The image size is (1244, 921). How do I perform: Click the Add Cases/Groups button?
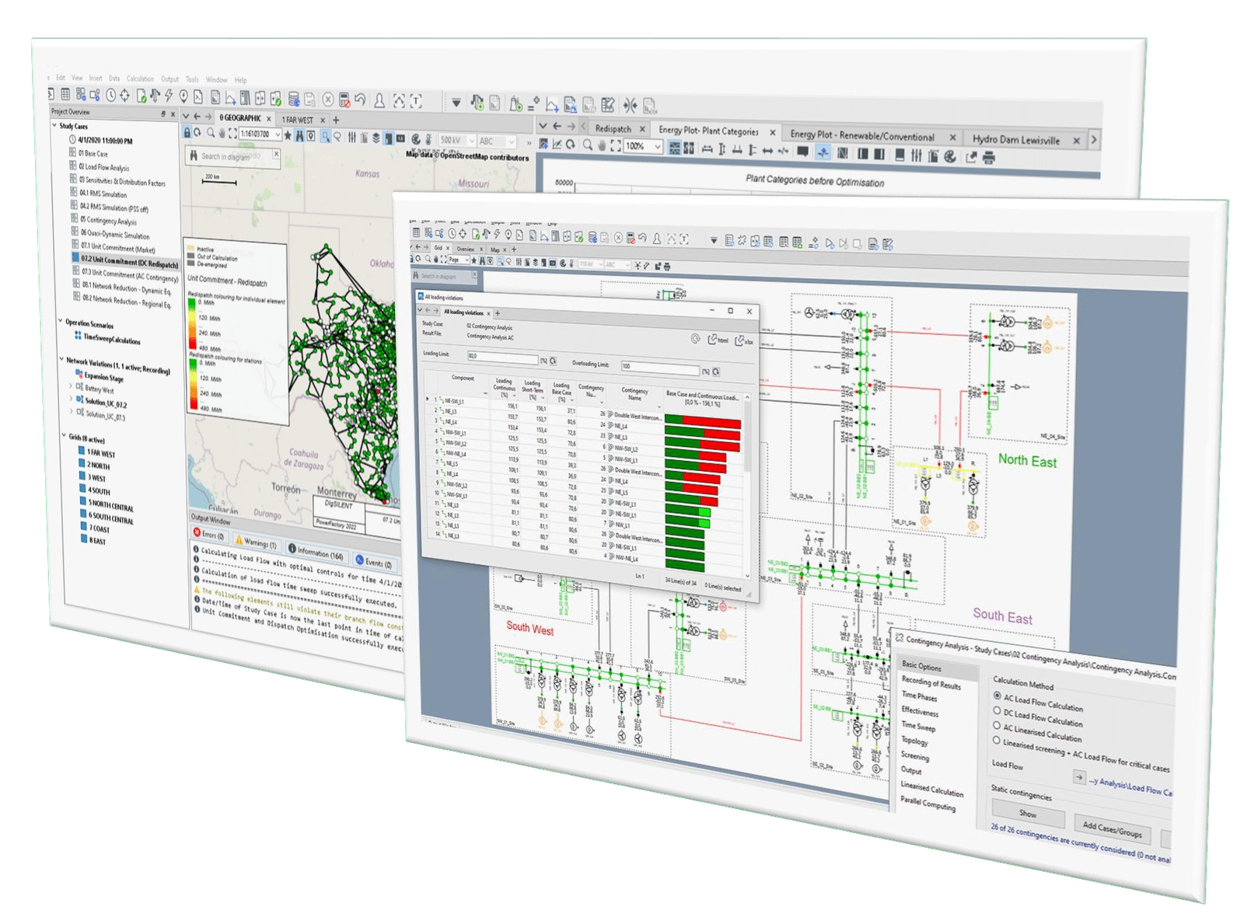(x=1112, y=829)
